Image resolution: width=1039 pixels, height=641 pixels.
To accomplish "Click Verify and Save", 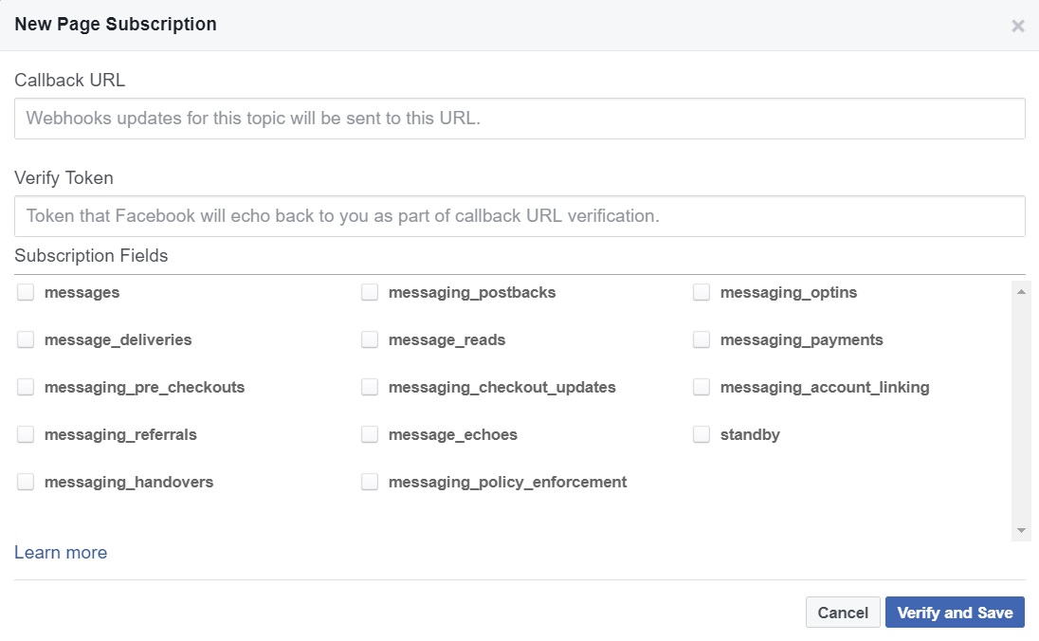I will click(x=955, y=612).
